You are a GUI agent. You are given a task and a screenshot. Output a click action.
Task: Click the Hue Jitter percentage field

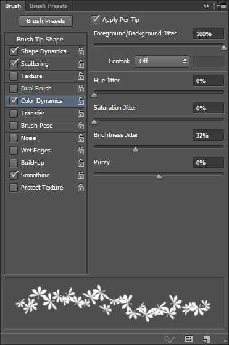(x=209, y=81)
